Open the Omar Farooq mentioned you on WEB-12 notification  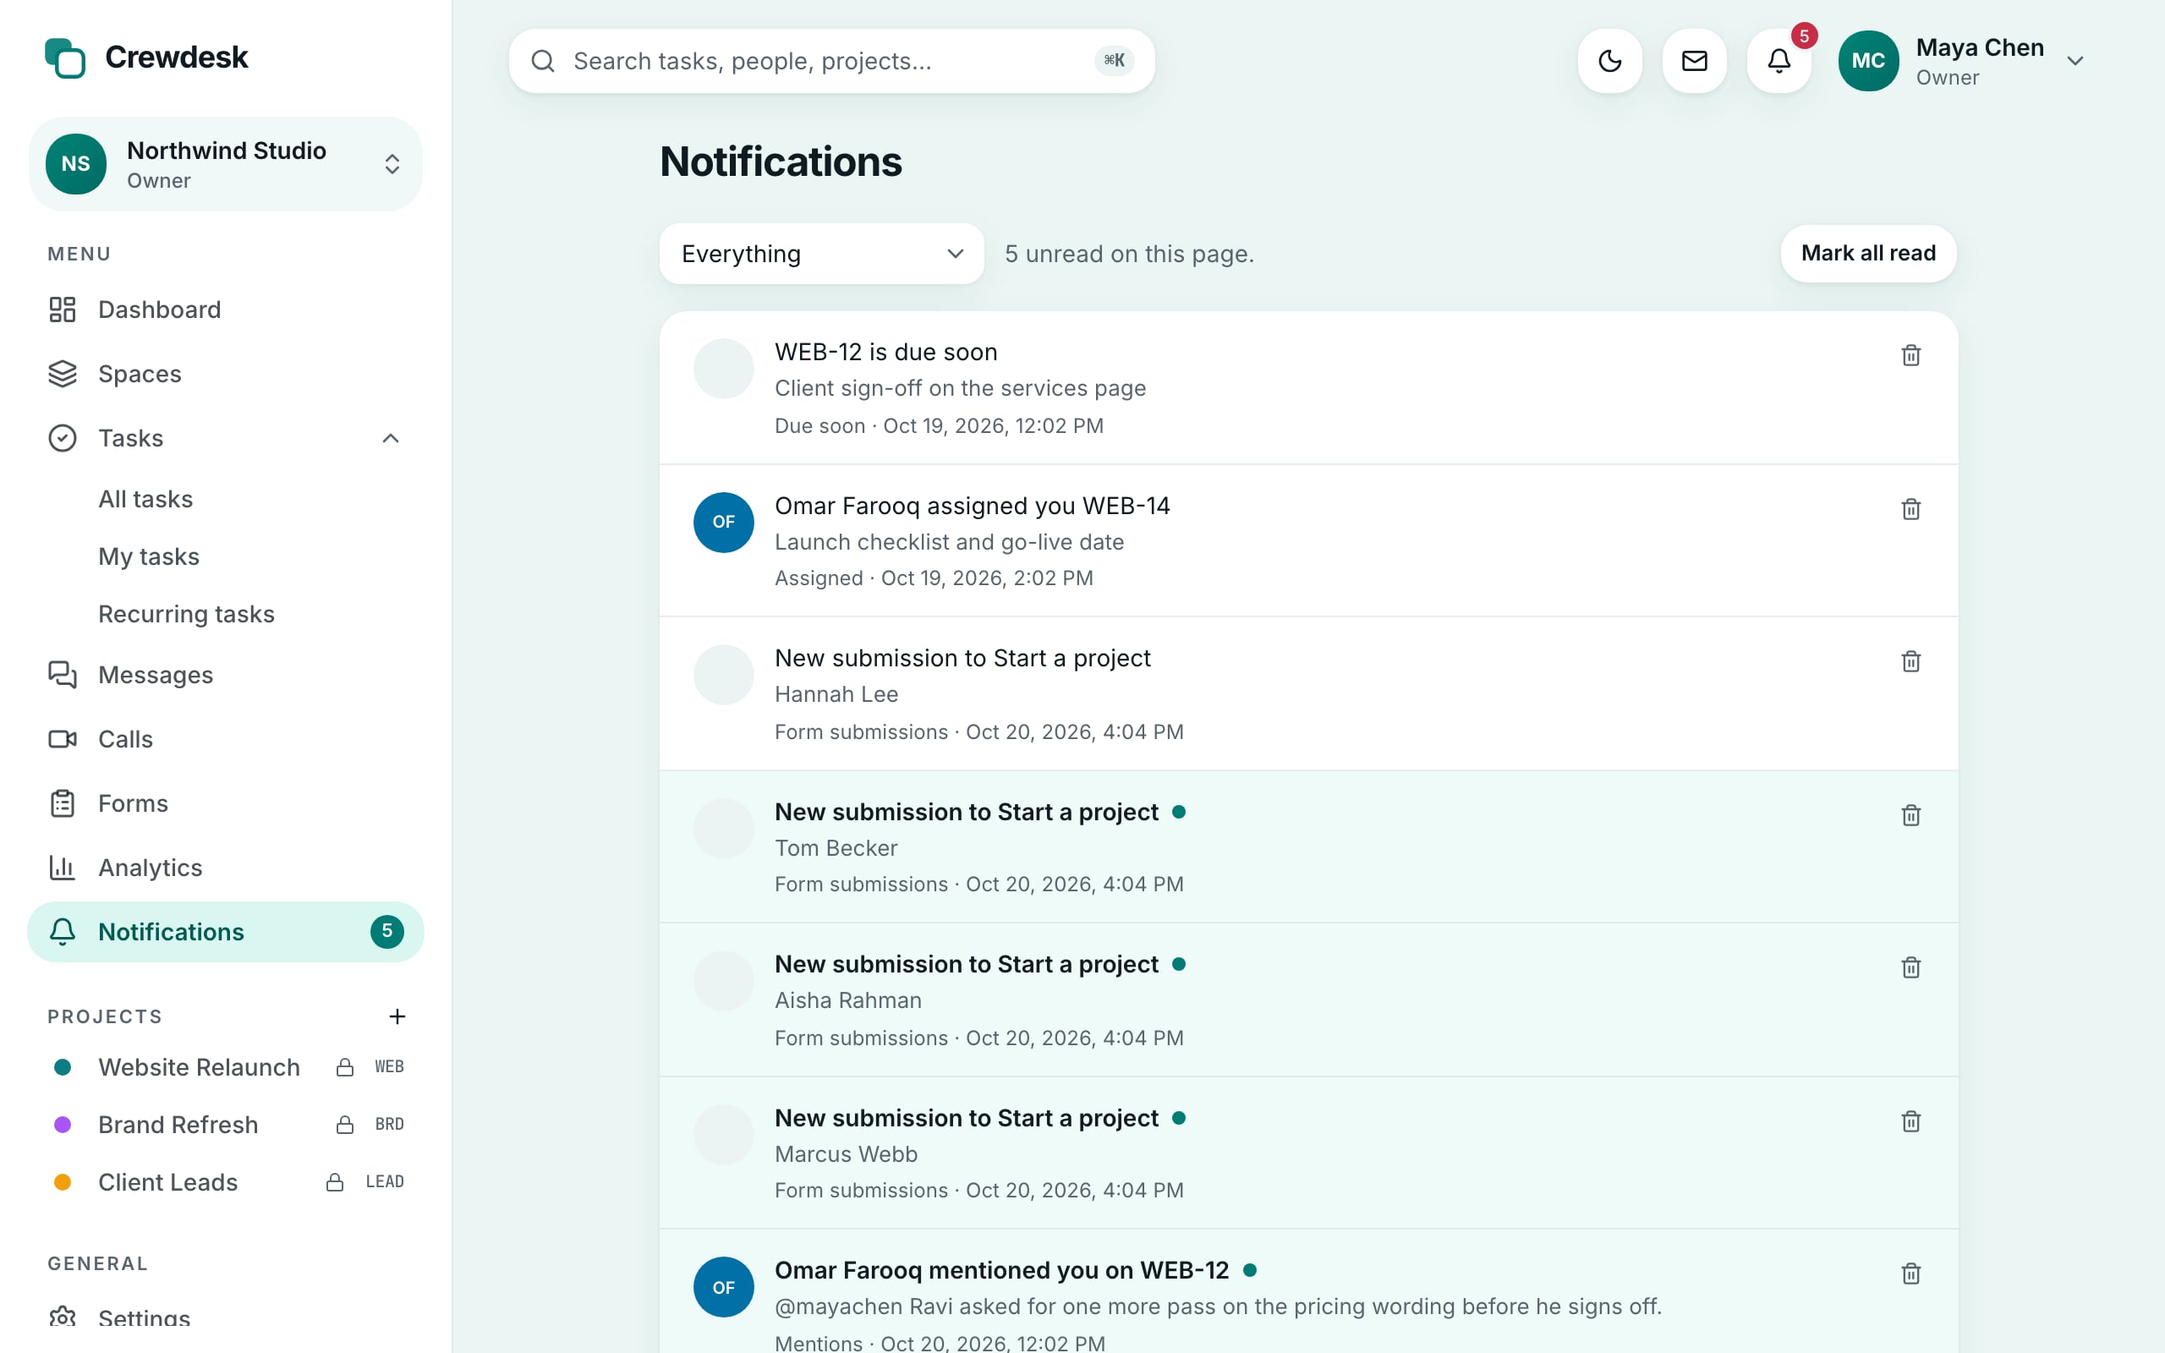(1309, 1291)
